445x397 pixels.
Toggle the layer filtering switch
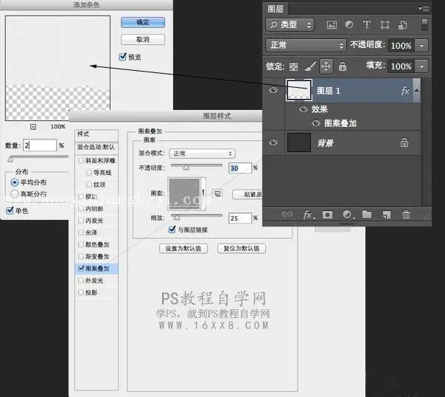(424, 25)
